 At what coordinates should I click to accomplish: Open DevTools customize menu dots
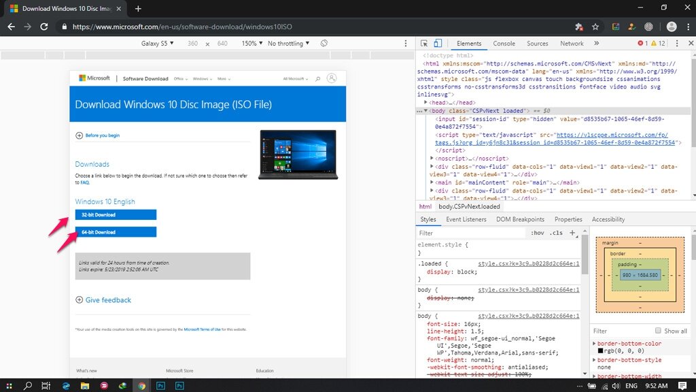click(x=677, y=43)
